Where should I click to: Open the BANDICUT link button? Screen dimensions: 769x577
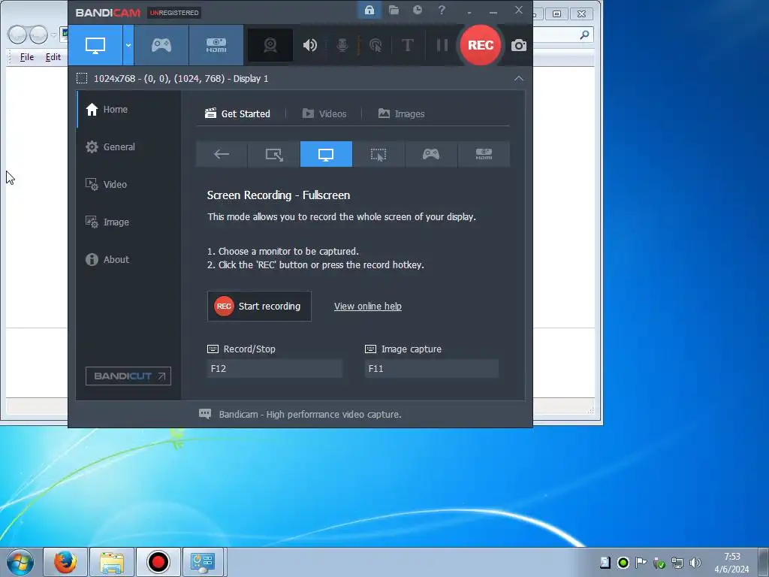tap(128, 376)
